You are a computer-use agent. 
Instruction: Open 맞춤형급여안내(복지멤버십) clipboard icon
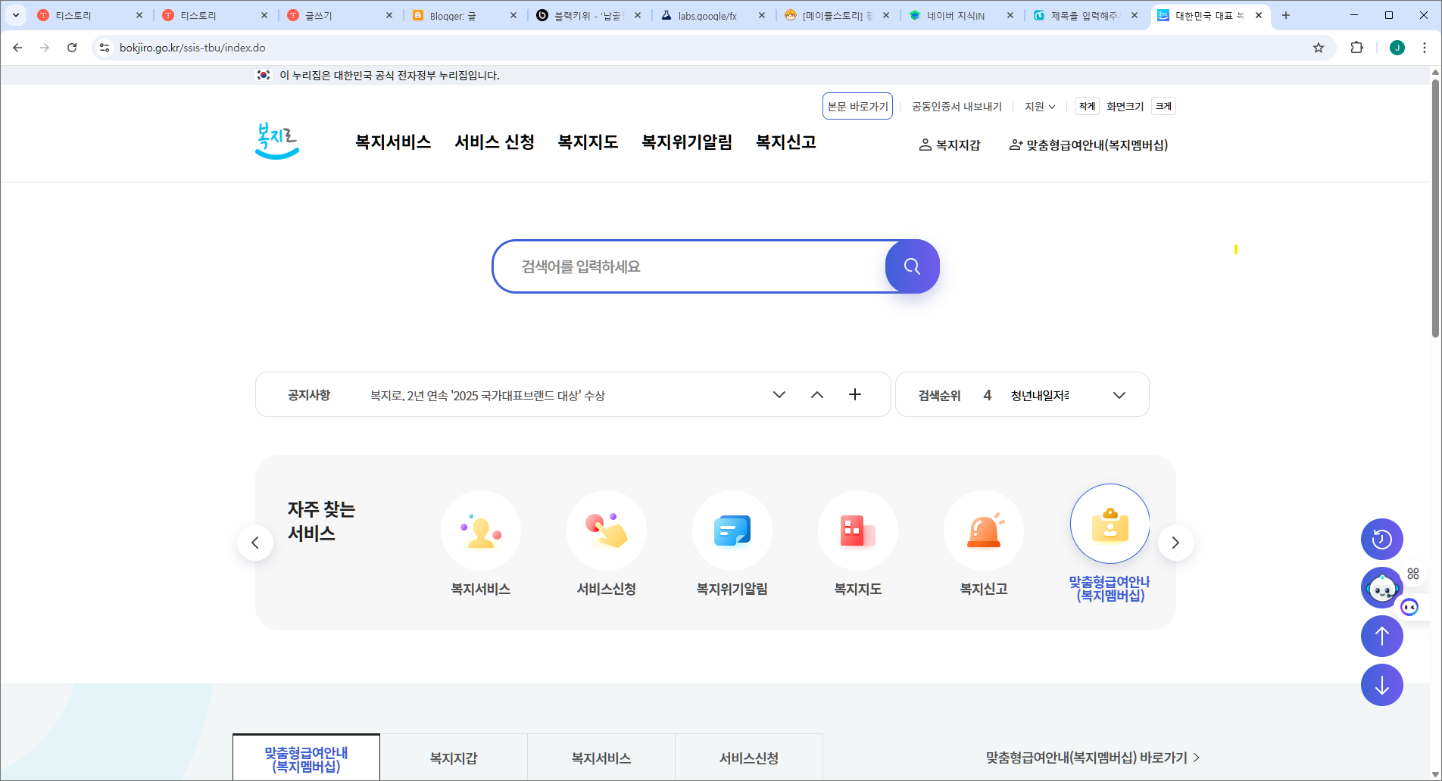[1110, 523]
